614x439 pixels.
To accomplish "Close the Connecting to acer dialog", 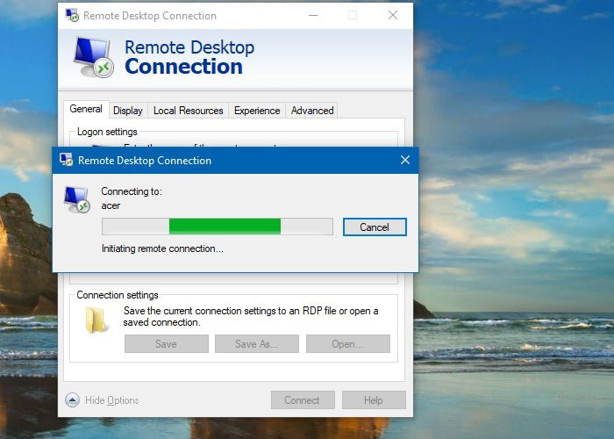I will click(405, 160).
